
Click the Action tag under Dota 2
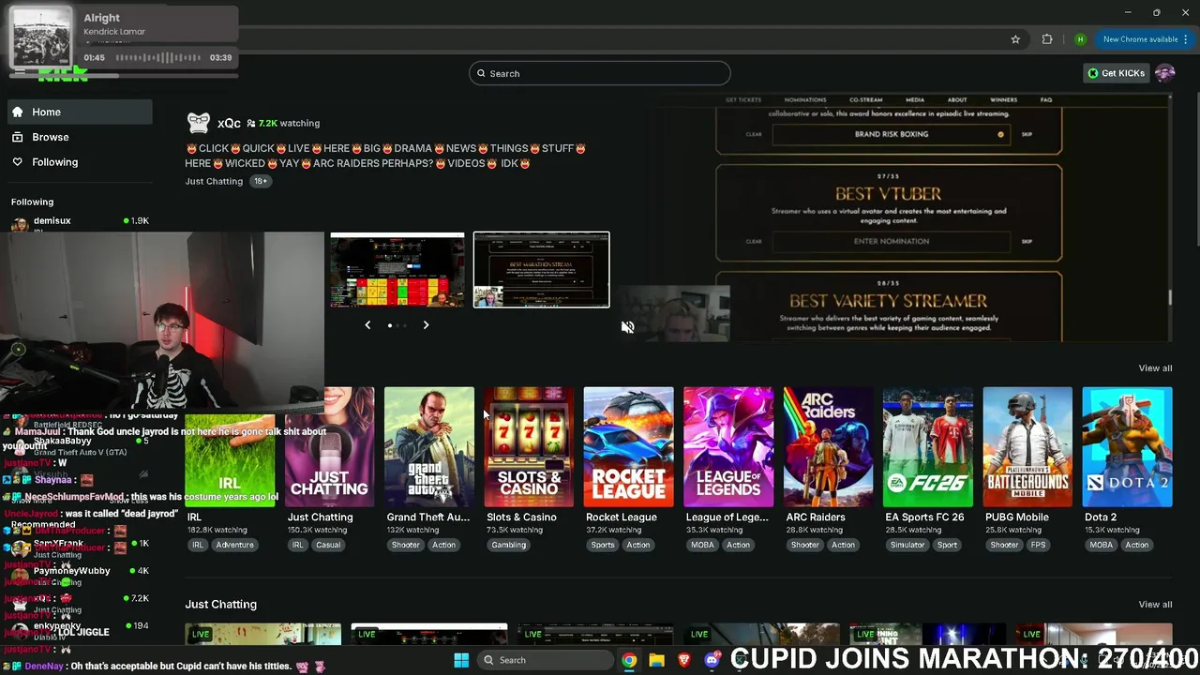[x=1137, y=545]
